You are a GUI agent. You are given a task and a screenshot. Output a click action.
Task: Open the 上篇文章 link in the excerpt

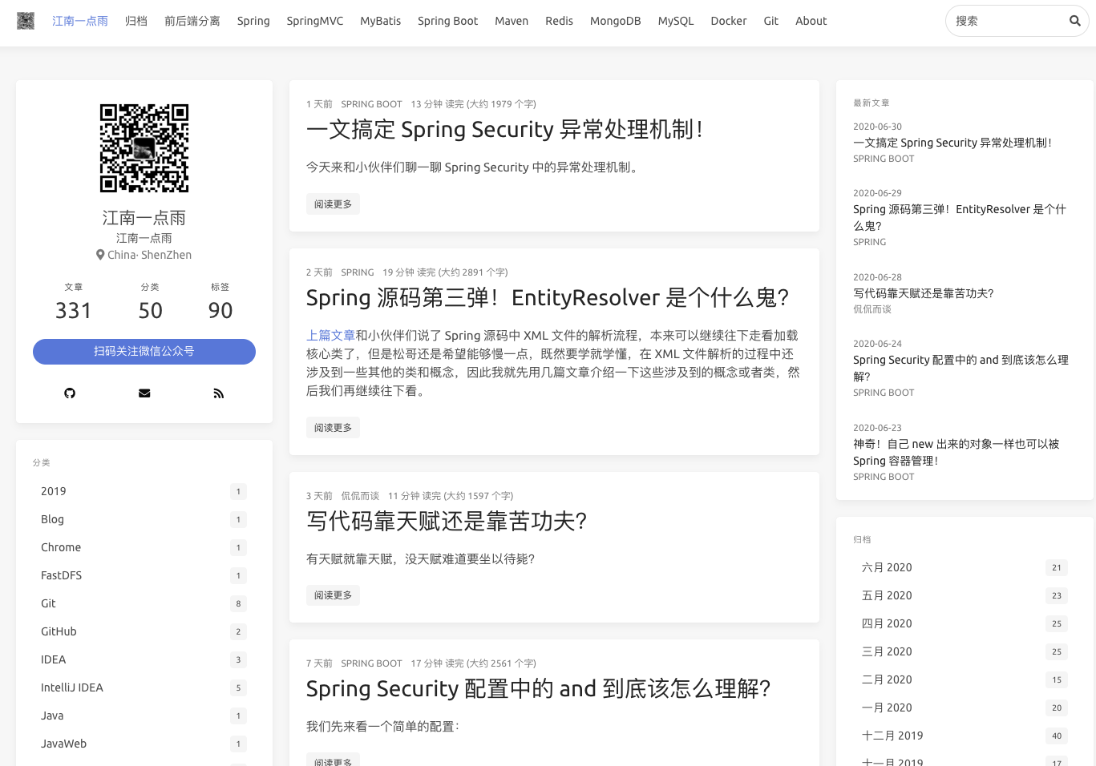(330, 335)
